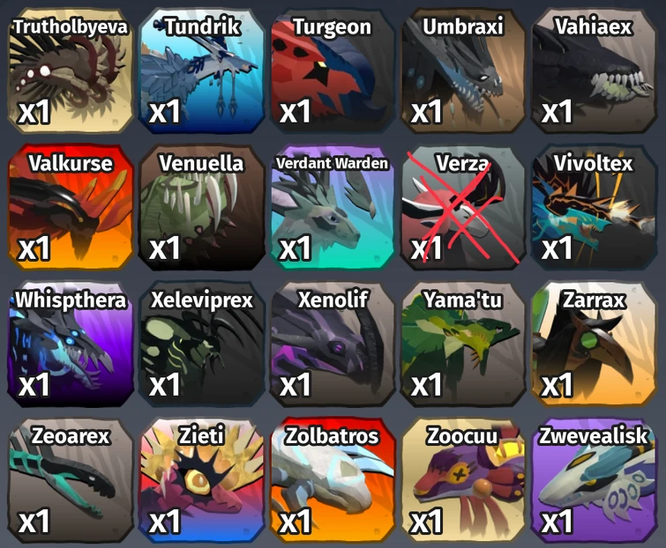Click the Zeoarex creature tile
666x548 pixels.
click(71, 480)
